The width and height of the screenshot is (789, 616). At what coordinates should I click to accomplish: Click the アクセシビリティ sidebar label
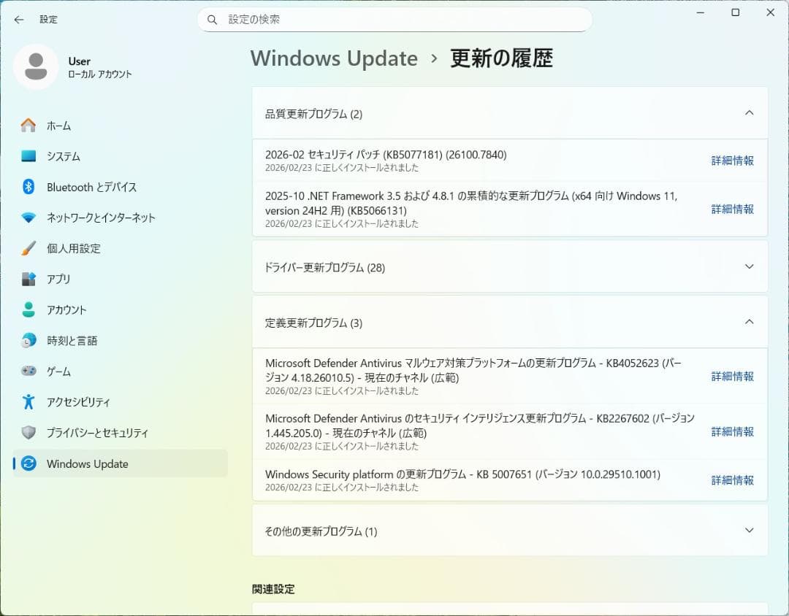pyautogui.click(x=78, y=401)
